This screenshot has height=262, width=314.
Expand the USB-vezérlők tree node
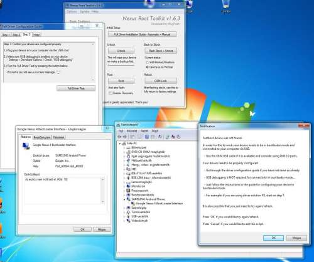pos(124,216)
